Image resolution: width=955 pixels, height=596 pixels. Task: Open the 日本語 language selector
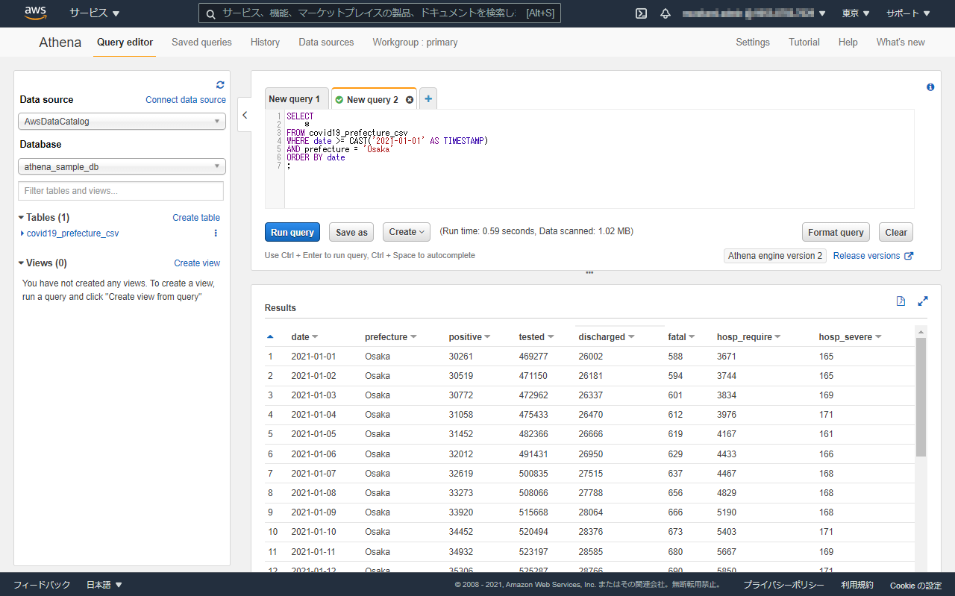click(x=104, y=585)
